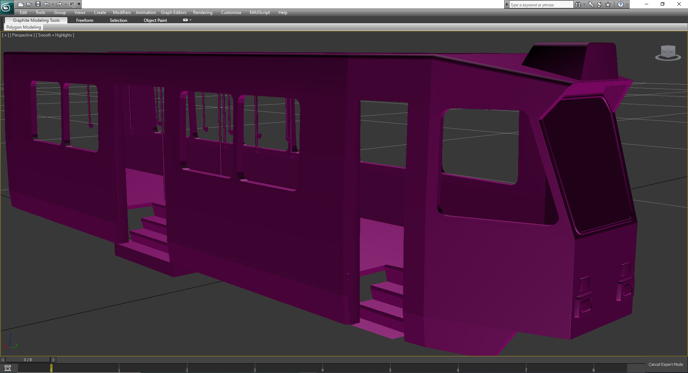
Task: Open the Graph Editors menu
Action: click(173, 13)
